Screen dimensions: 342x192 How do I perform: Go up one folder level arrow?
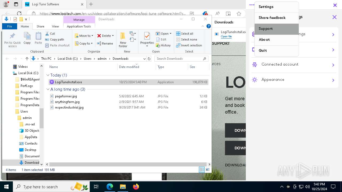coord(27,59)
